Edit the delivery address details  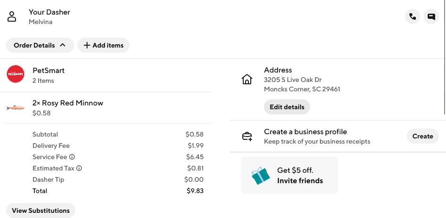coord(287,107)
